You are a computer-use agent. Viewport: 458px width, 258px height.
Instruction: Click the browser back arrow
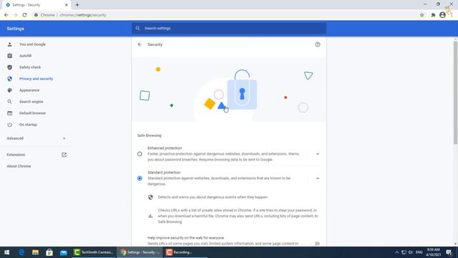tap(6, 15)
